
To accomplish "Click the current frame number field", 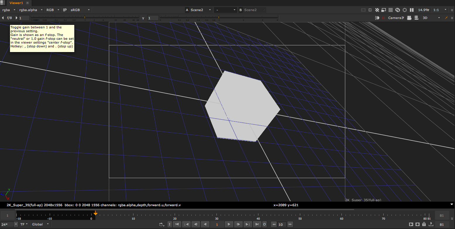I will point(217,224).
